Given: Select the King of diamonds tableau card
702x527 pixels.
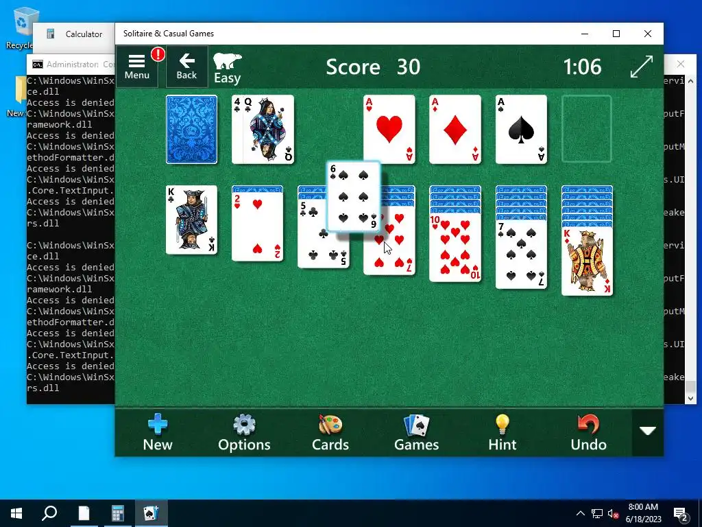Looking at the screenshot, I should click(x=587, y=261).
